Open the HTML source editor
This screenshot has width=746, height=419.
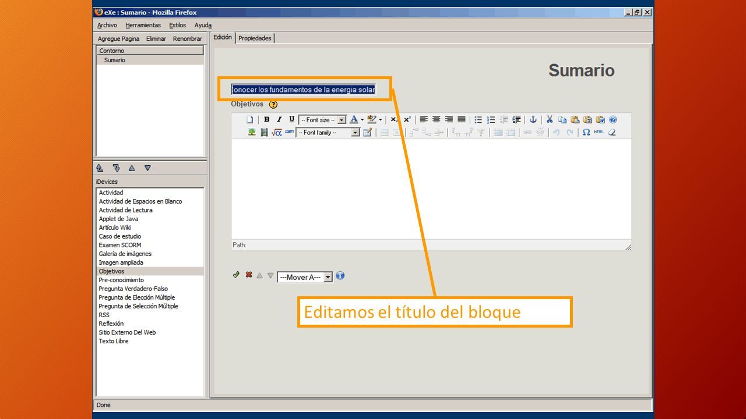[599, 133]
